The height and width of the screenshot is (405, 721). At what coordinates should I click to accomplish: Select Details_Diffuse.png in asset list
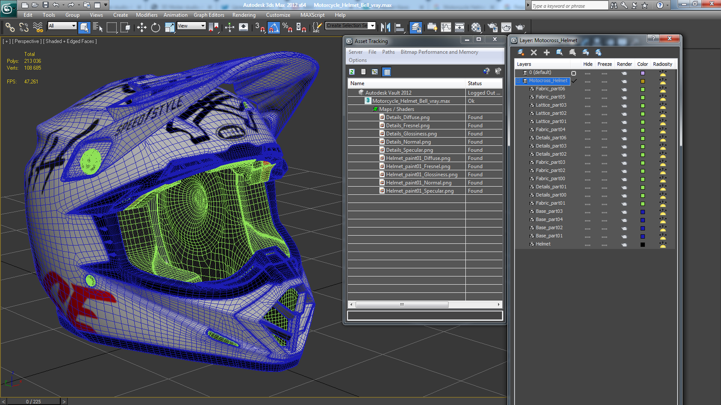click(407, 117)
